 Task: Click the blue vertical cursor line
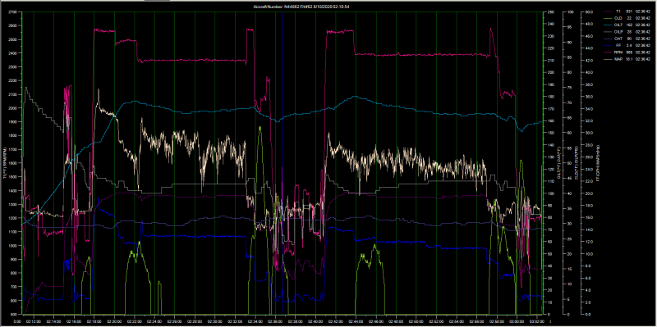pos(283,163)
